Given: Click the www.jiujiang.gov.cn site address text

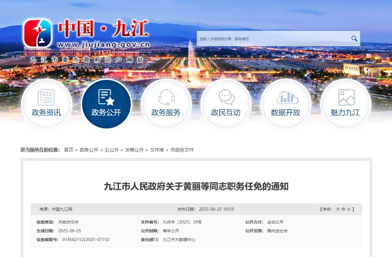Looking at the screenshot, I should point(103,45).
